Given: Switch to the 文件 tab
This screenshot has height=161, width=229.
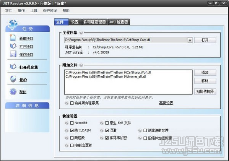Looking at the screenshot, I should click(x=61, y=22).
